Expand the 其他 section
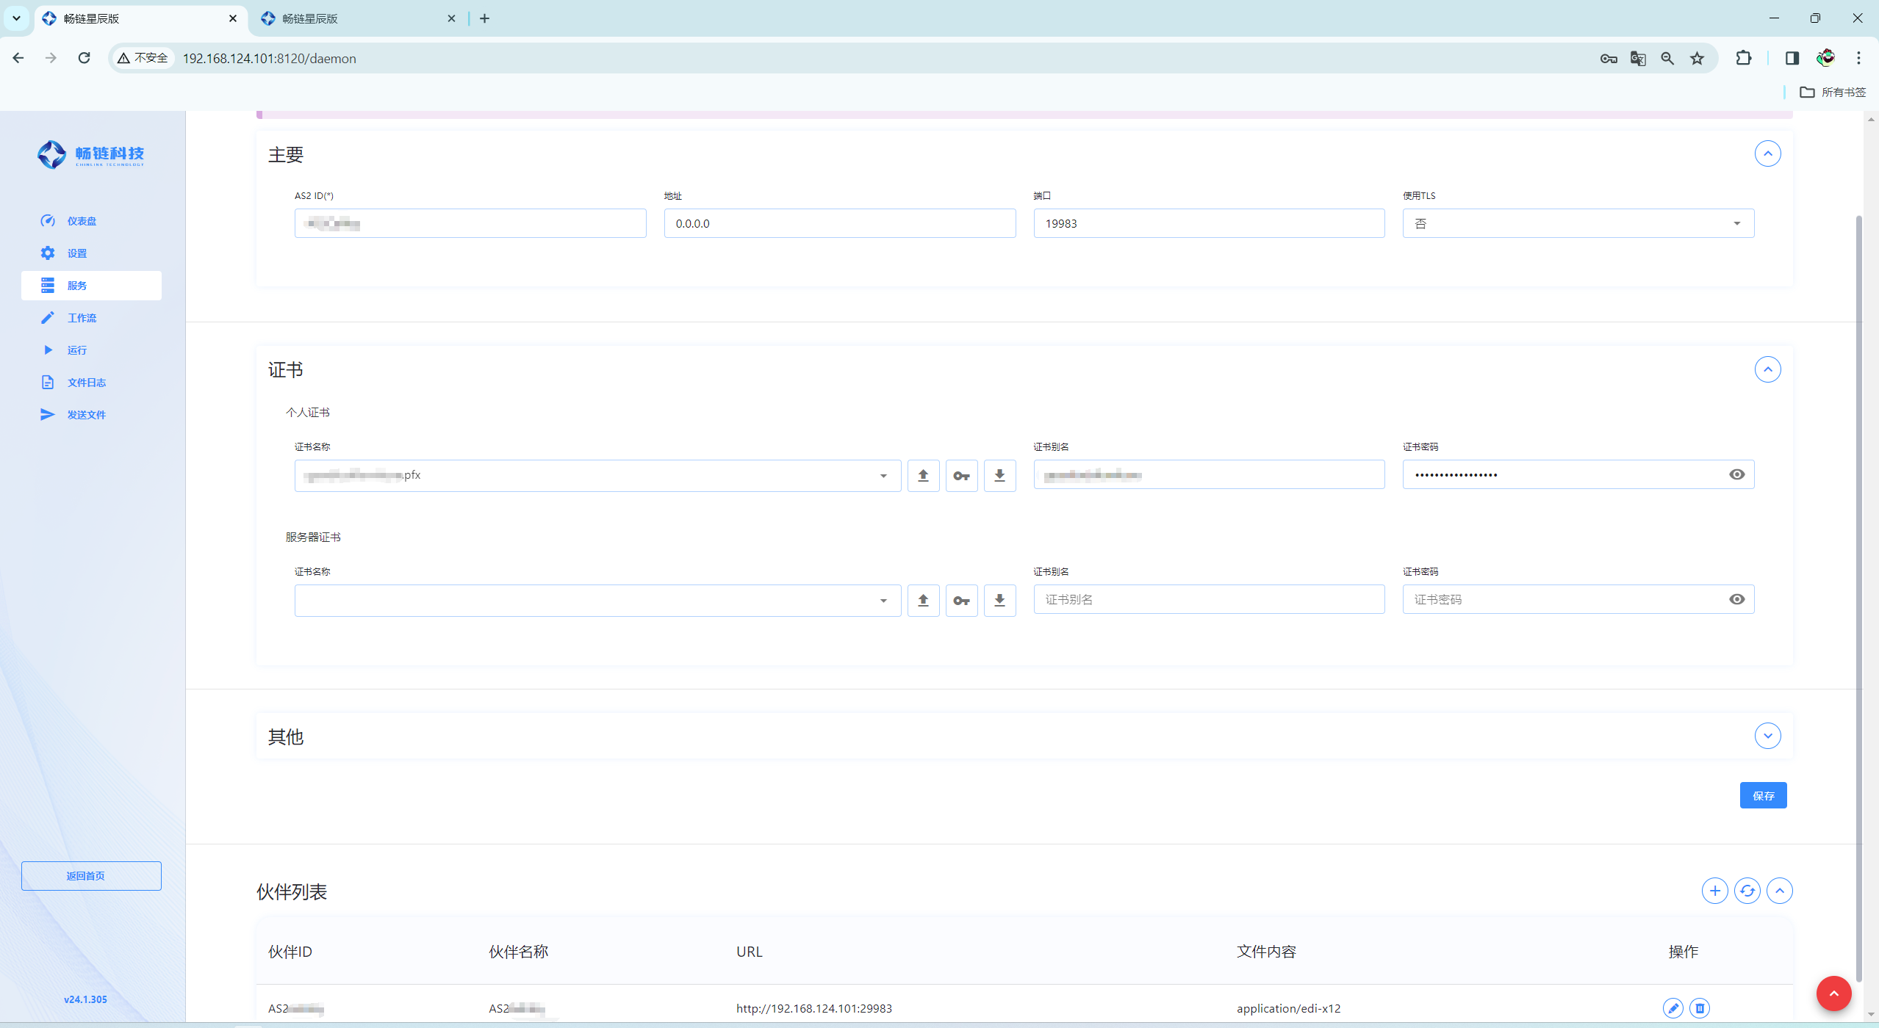This screenshot has width=1879, height=1028. [x=1767, y=736]
